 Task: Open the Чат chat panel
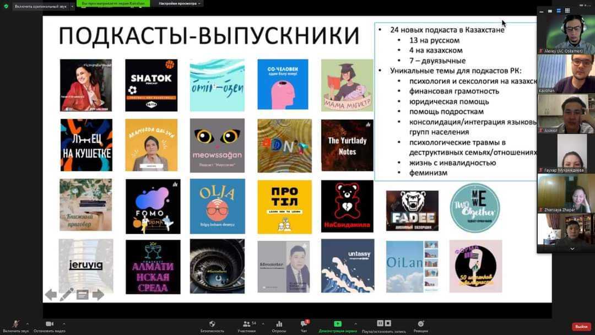click(304, 326)
